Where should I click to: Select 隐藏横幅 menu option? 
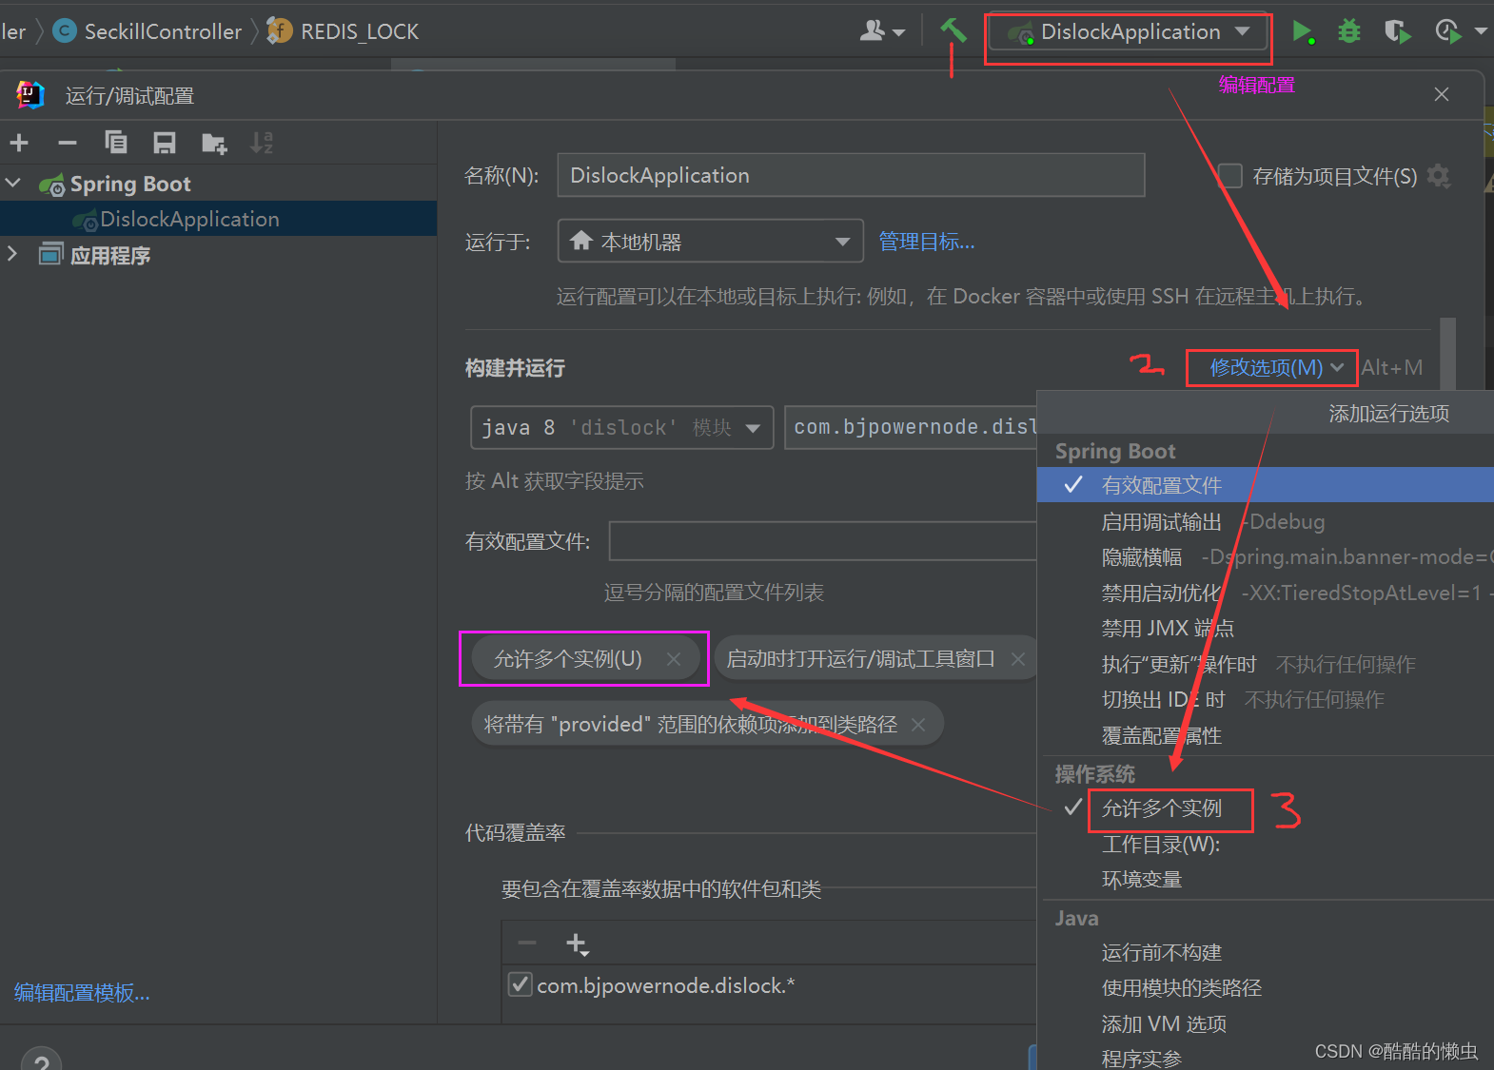pyautogui.click(x=1265, y=557)
